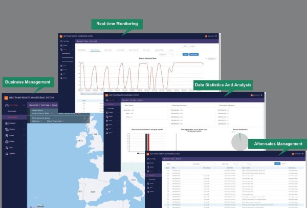The image size is (307, 208).
Task: Open Device Monitoring item in Real-time Monitoring sidebar
Action: coord(68,58)
